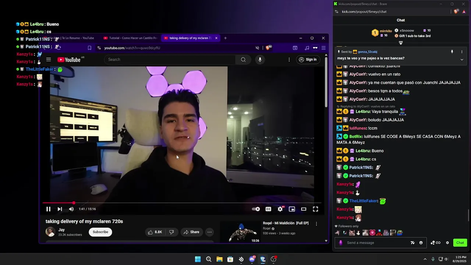Open YouTube three-dot settings menu
Viewport: 471px width, 265px height.
click(289, 60)
